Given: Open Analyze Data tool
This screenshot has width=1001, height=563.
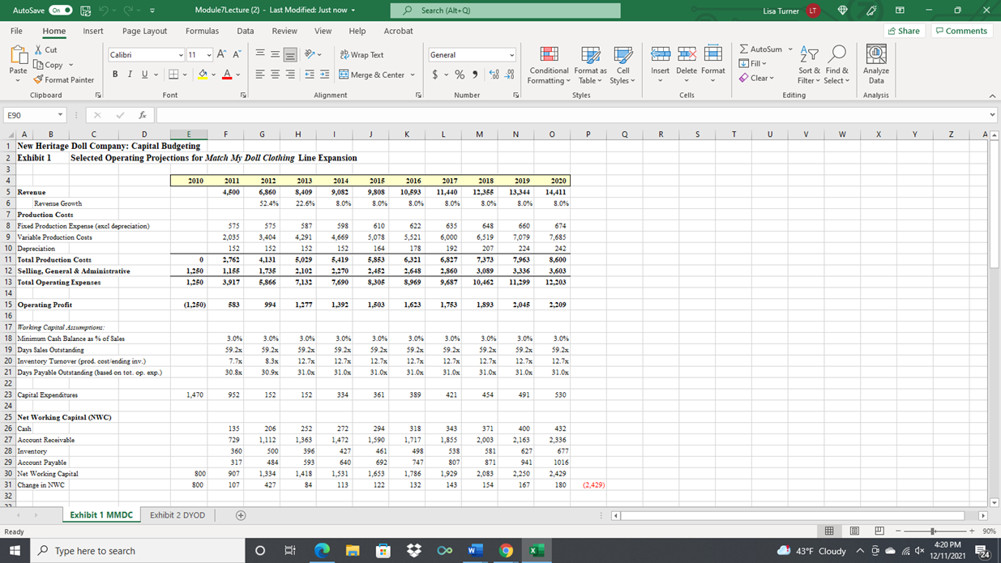Looking at the screenshot, I should point(876,64).
